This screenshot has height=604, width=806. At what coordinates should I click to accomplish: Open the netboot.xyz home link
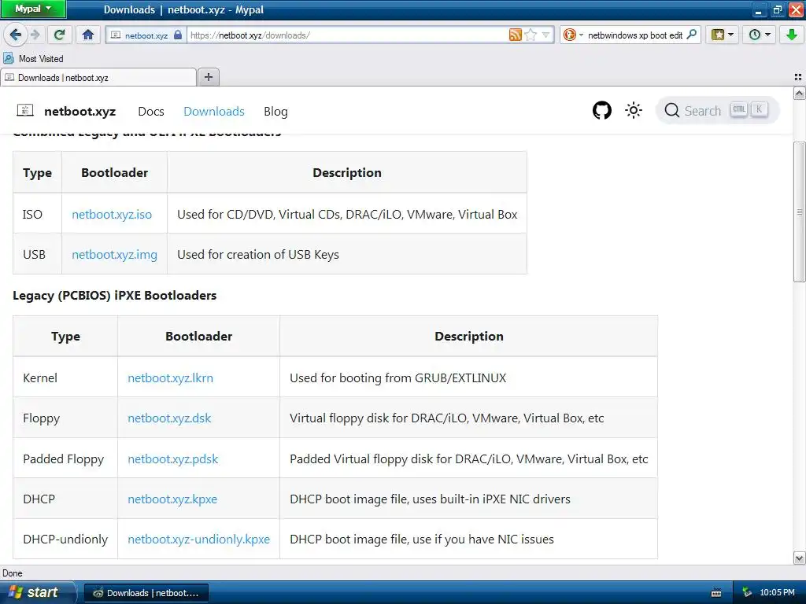pos(79,112)
